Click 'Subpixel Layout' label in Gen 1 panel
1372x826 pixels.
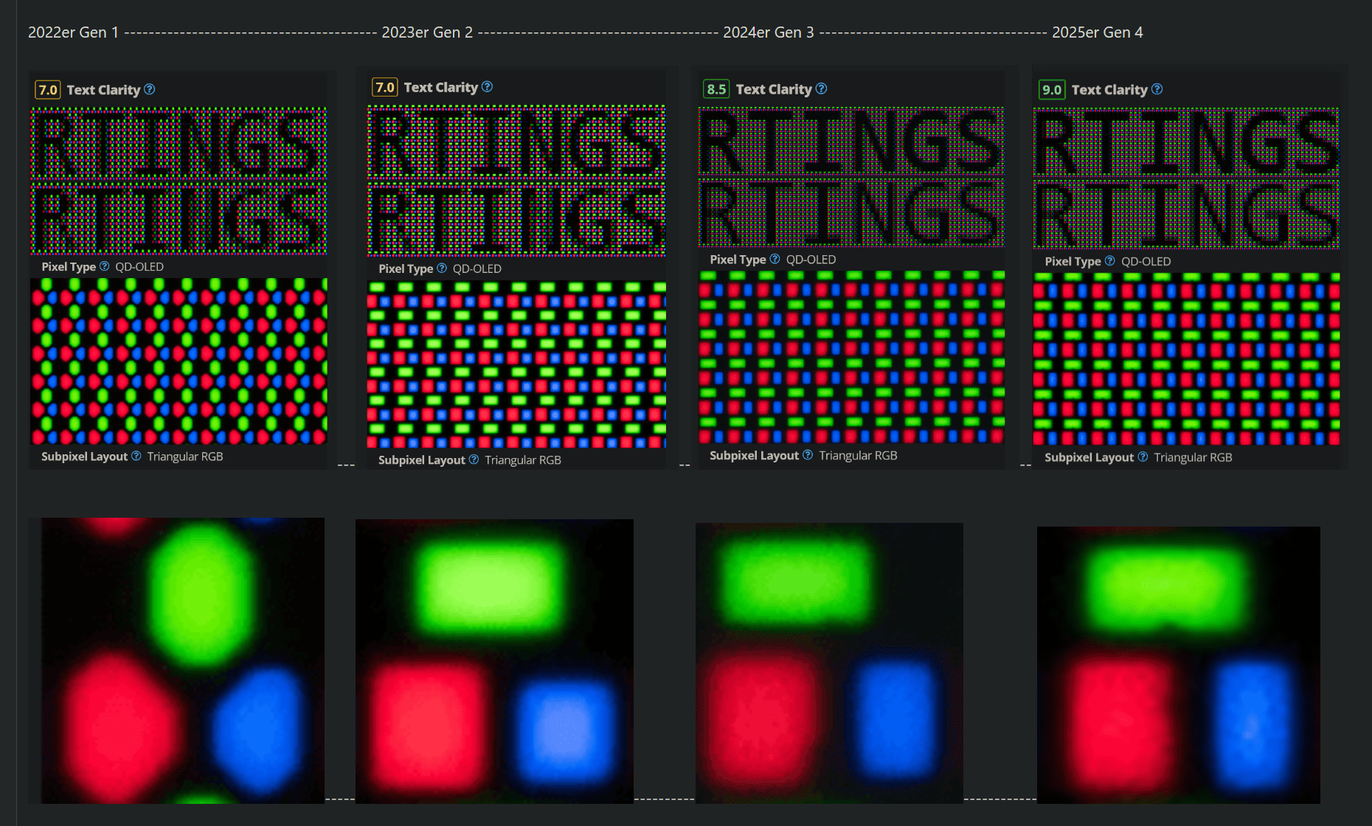pyautogui.click(x=85, y=457)
